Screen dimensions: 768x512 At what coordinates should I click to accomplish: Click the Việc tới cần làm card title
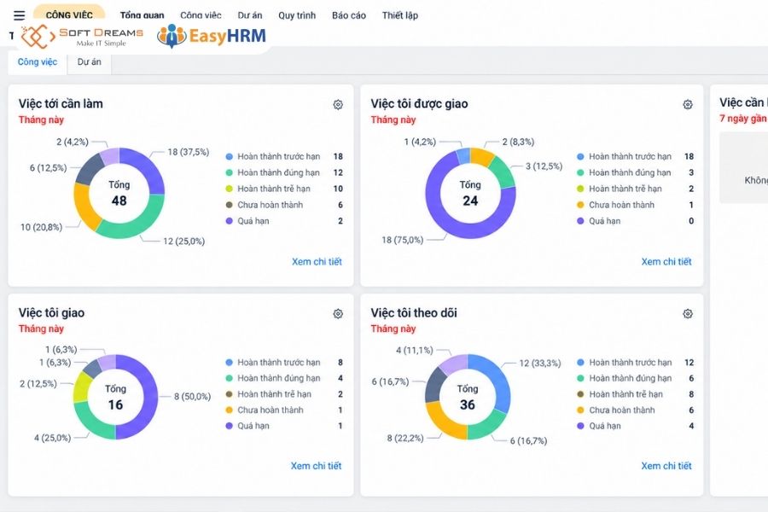[61, 104]
